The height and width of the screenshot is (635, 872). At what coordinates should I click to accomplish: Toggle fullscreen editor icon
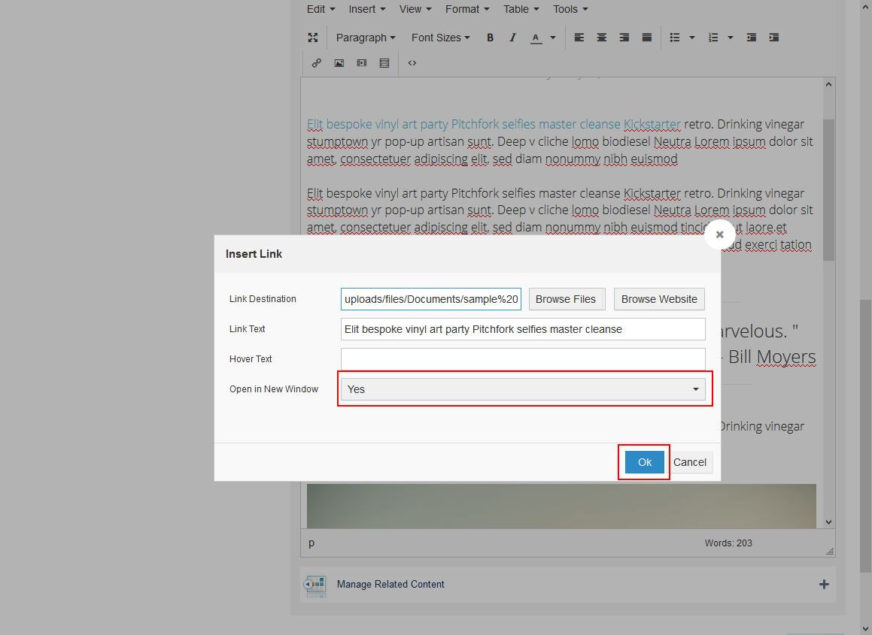tap(313, 38)
